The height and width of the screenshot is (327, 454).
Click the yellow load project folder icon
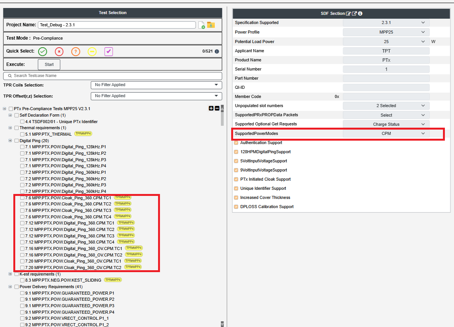pos(211,25)
